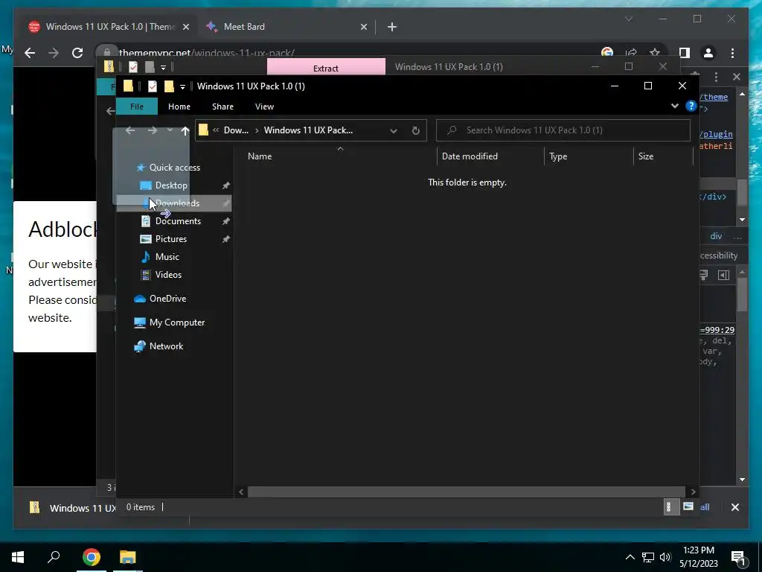Open a new Chrome tab
762x572 pixels.
point(392,27)
